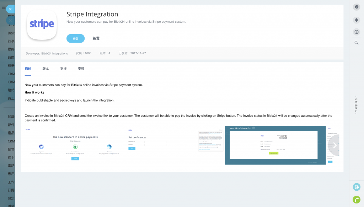Open the 'new standard in online payments' screenshot
The height and width of the screenshot is (207, 364).
75,145
